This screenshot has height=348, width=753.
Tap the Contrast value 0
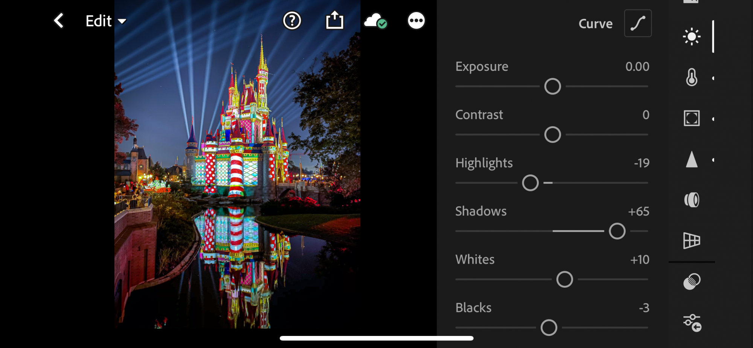pyautogui.click(x=646, y=115)
